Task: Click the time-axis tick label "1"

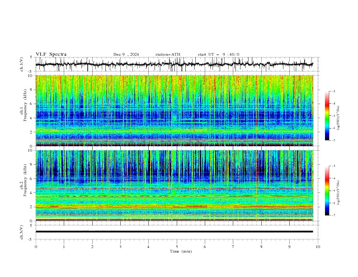Action: point(64,247)
